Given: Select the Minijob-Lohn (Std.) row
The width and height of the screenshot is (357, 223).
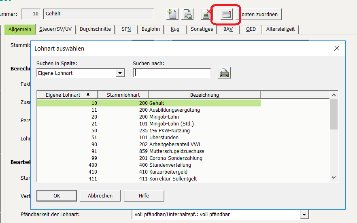Looking at the screenshot, I should click(x=149, y=124).
